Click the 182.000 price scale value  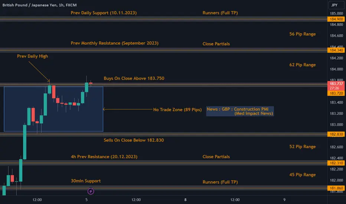[336, 180]
